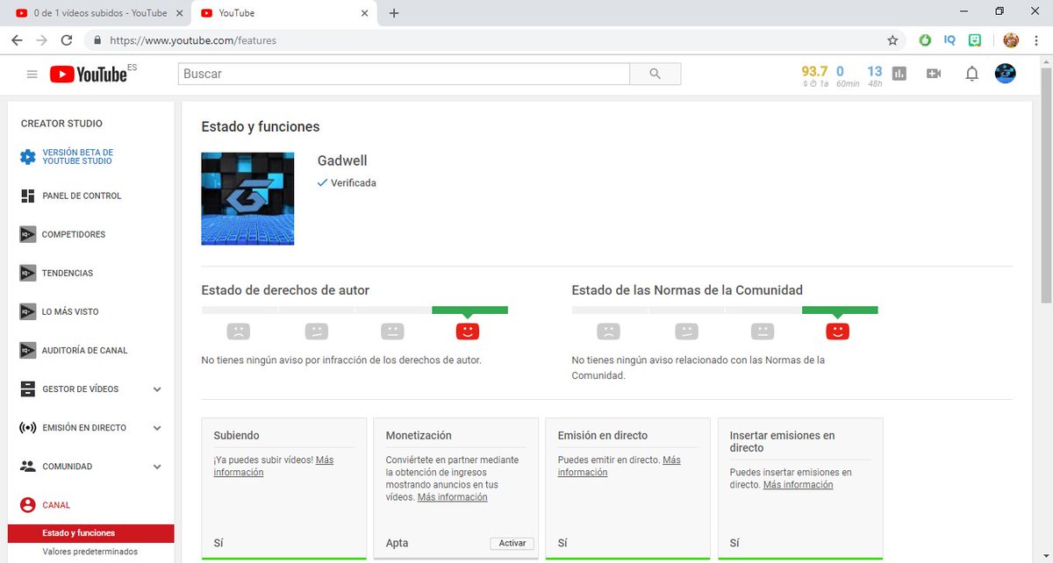
Task: Open Competidores in sidebar
Action: [x=74, y=234]
